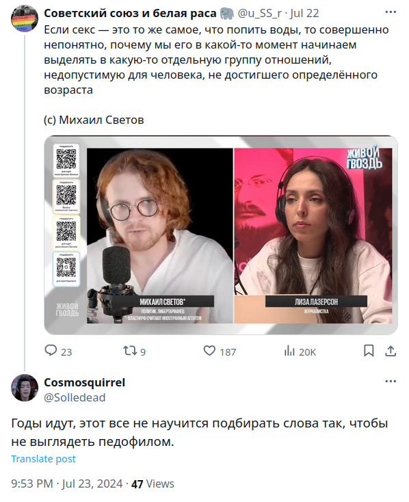The height and width of the screenshot is (502, 409).
Task: Like the post with 187 likes
Action: click(209, 351)
